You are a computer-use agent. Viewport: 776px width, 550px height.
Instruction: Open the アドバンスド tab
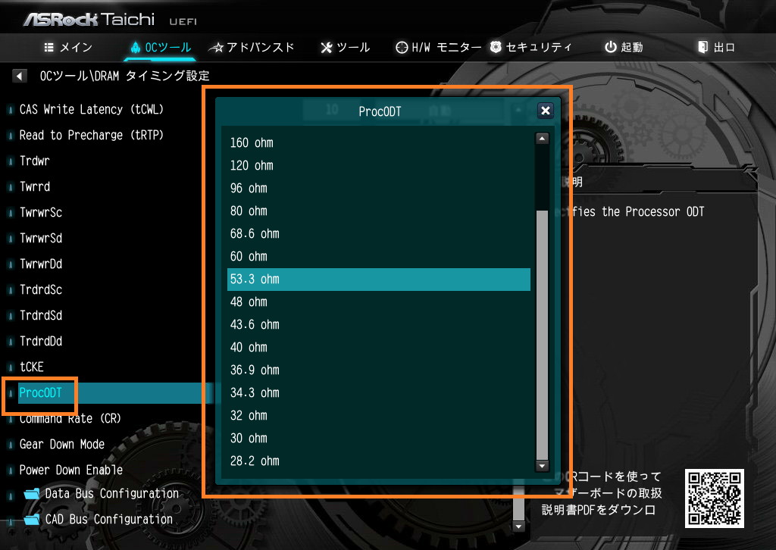(252, 48)
